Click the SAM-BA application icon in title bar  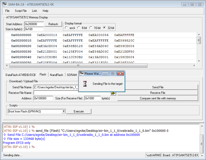click(5, 4)
